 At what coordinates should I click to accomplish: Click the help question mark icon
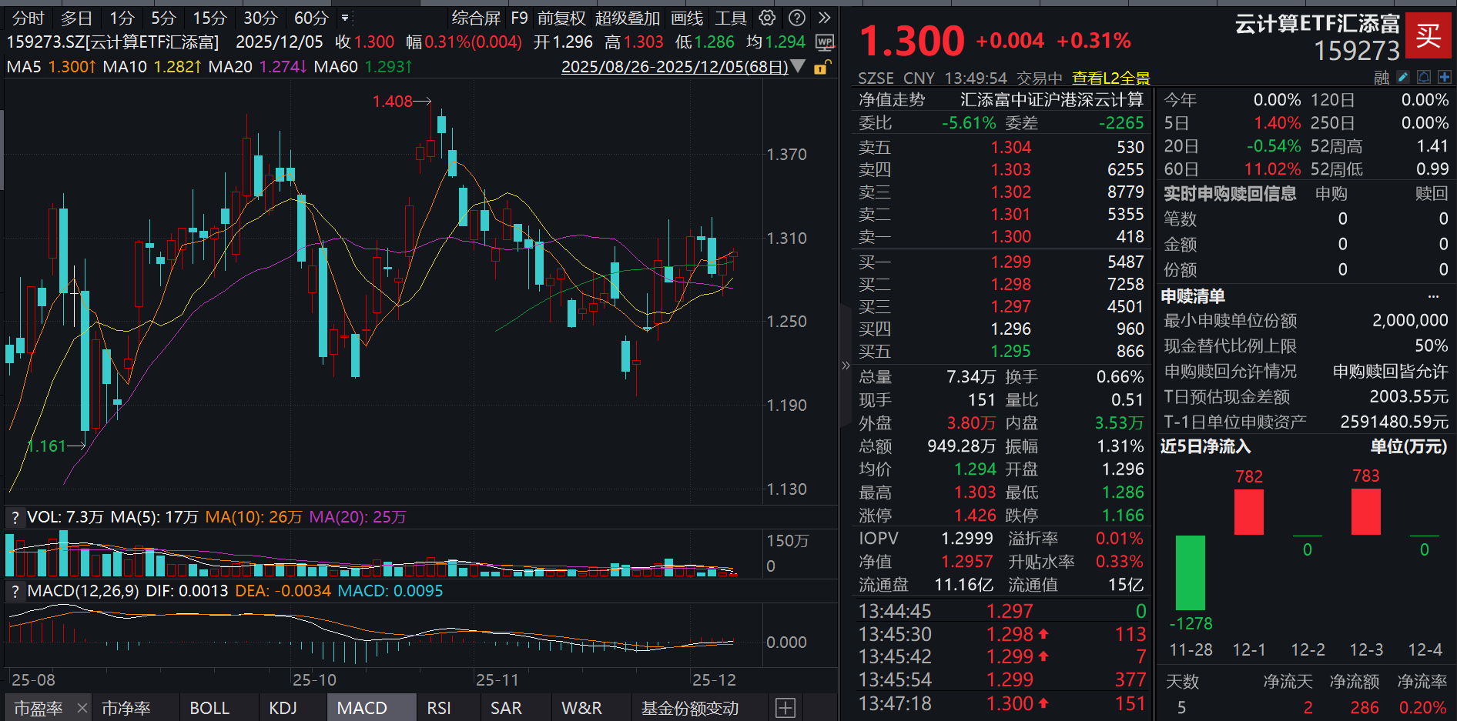tap(797, 18)
